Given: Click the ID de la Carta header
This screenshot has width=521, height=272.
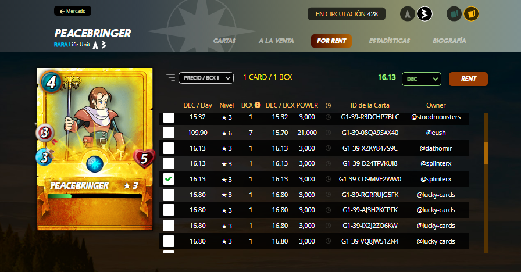Looking at the screenshot, I should click(x=370, y=105).
